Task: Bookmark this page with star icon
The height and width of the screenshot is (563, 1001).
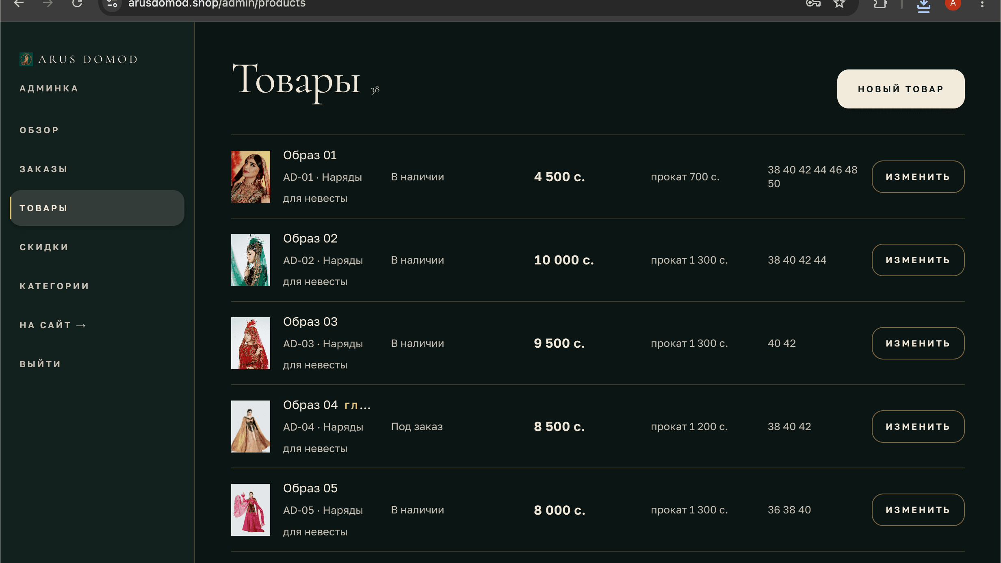Action: (839, 4)
